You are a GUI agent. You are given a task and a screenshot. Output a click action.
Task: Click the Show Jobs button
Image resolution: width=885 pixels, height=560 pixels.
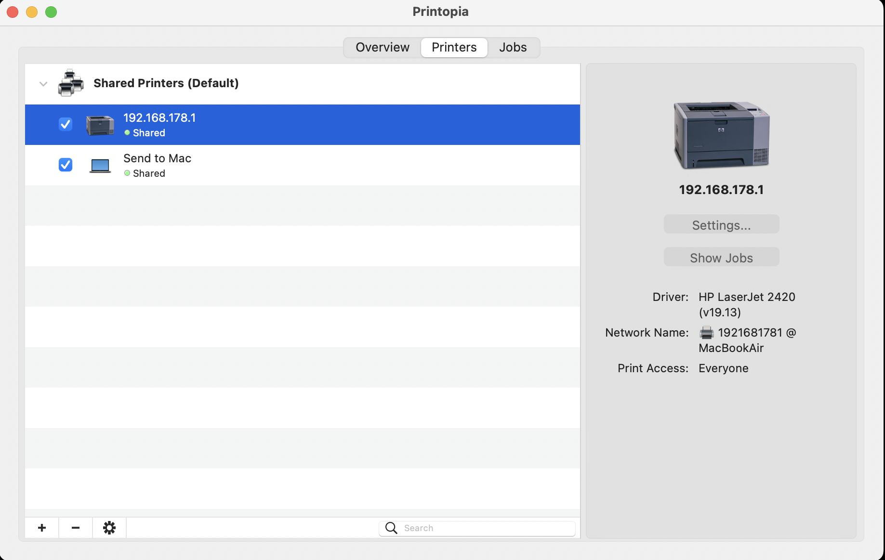coord(721,257)
